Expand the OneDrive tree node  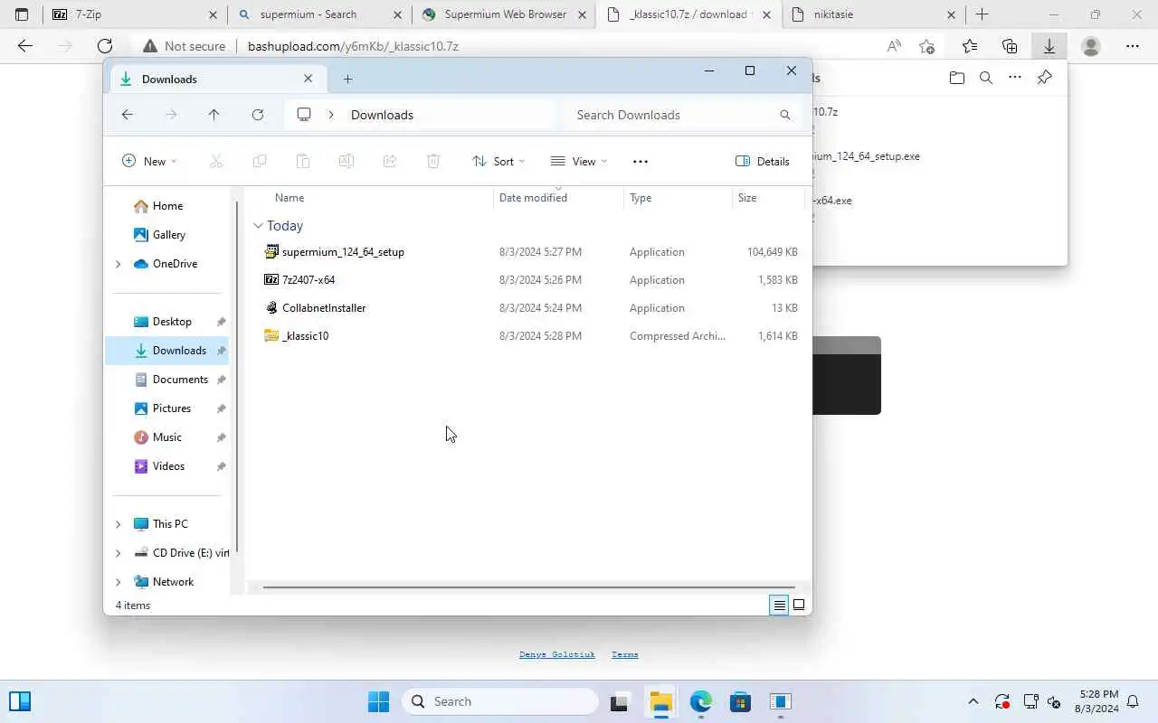[119, 264]
